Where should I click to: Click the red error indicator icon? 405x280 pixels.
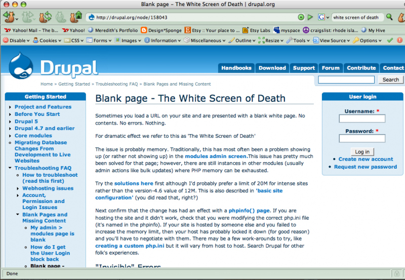(x=399, y=41)
